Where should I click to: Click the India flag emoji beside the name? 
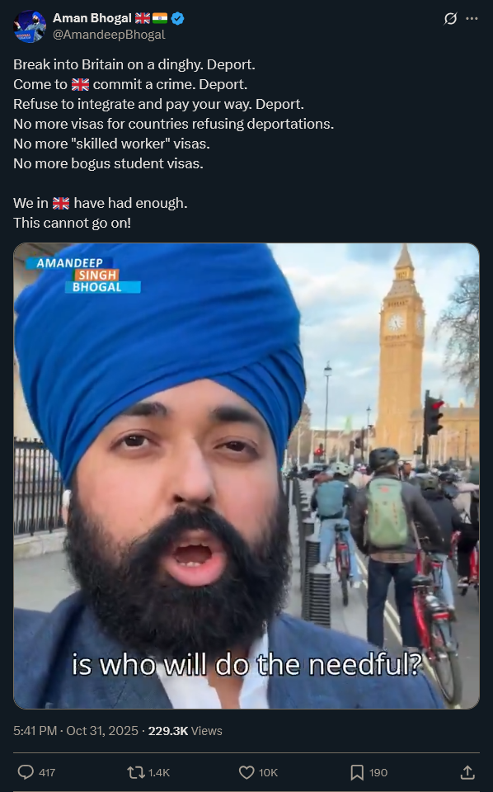pyautogui.click(x=160, y=19)
